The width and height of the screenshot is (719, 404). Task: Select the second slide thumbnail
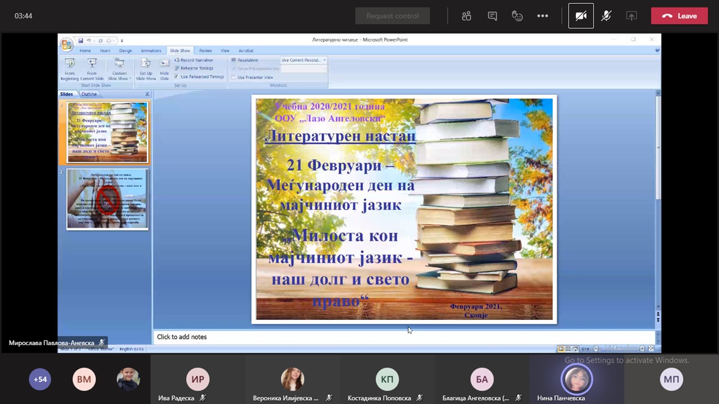(107, 199)
